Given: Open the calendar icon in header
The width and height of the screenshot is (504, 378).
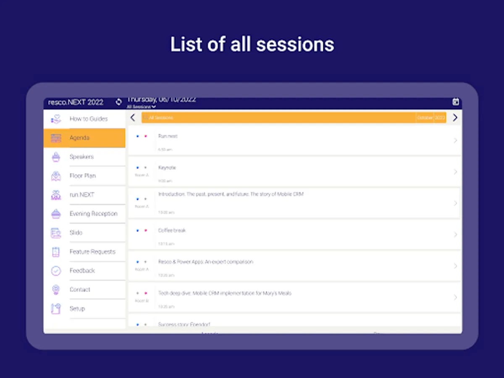Looking at the screenshot, I should click(456, 102).
